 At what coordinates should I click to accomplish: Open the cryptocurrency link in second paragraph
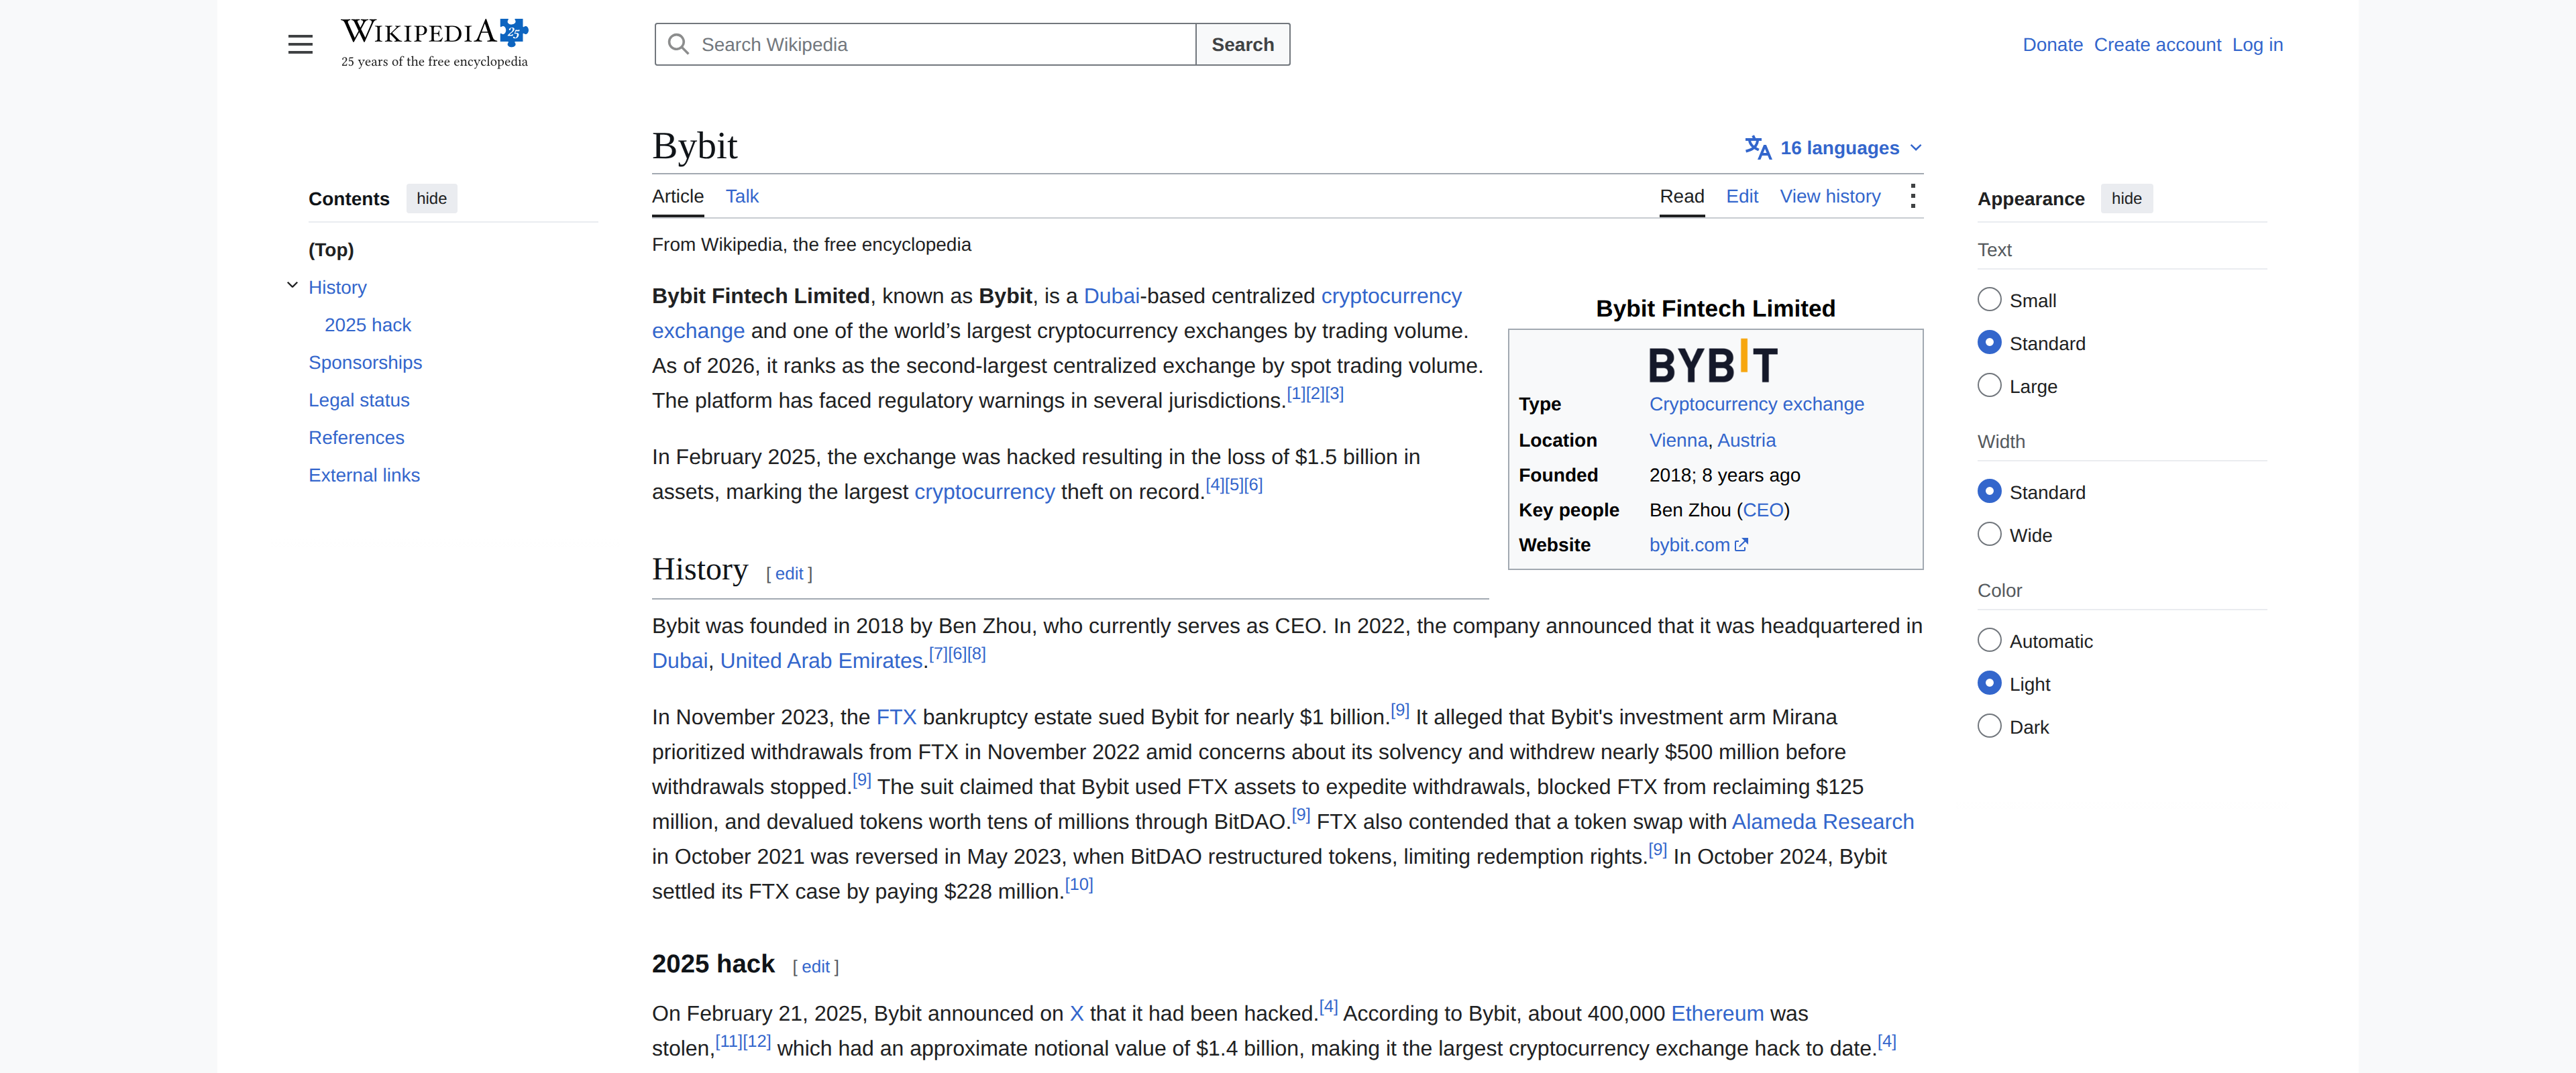[984, 492]
